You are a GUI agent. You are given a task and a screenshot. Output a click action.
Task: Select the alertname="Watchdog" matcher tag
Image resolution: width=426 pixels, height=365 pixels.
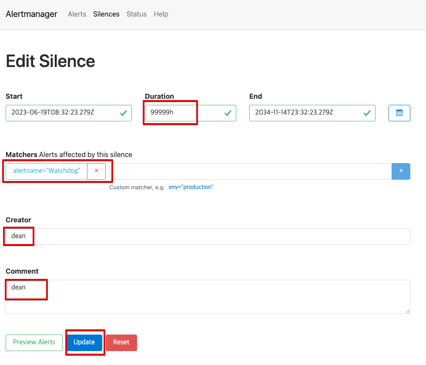pos(47,171)
